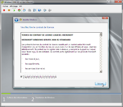Click the VMware icon in the title bar
This screenshot has width=123, height=107.
point(2,2)
